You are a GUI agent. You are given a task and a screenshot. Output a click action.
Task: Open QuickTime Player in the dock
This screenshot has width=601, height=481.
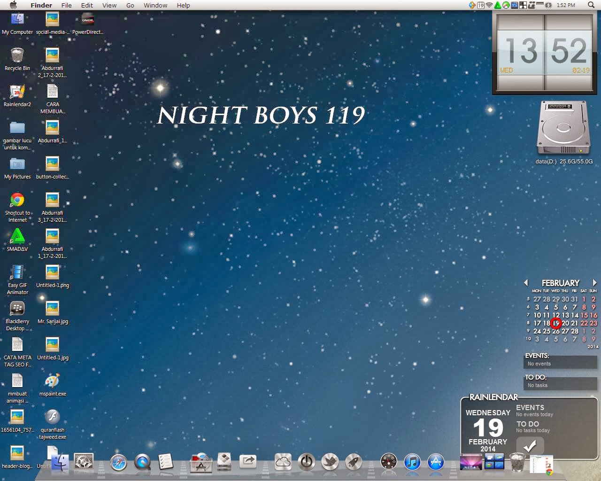142,463
